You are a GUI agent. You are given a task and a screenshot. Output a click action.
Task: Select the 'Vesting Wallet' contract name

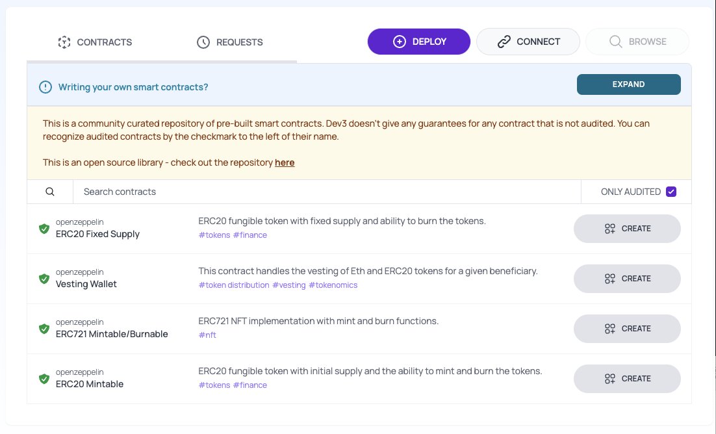point(86,284)
